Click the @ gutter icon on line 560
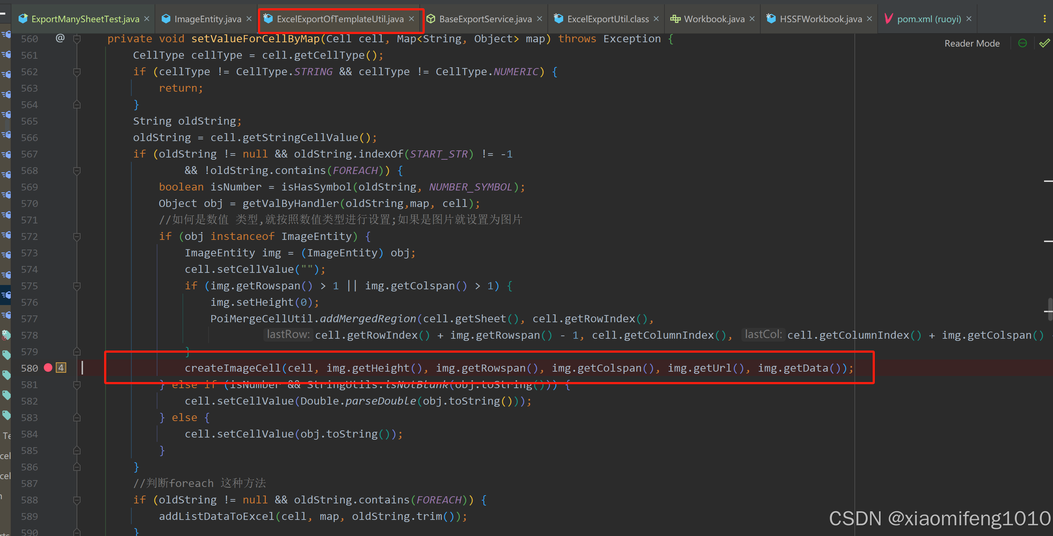This screenshot has height=536, width=1053. pyautogui.click(x=60, y=38)
